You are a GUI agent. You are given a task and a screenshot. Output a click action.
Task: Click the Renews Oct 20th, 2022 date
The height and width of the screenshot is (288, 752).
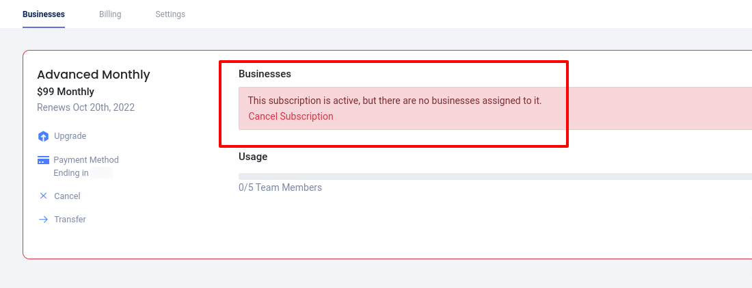[x=85, y=107]
